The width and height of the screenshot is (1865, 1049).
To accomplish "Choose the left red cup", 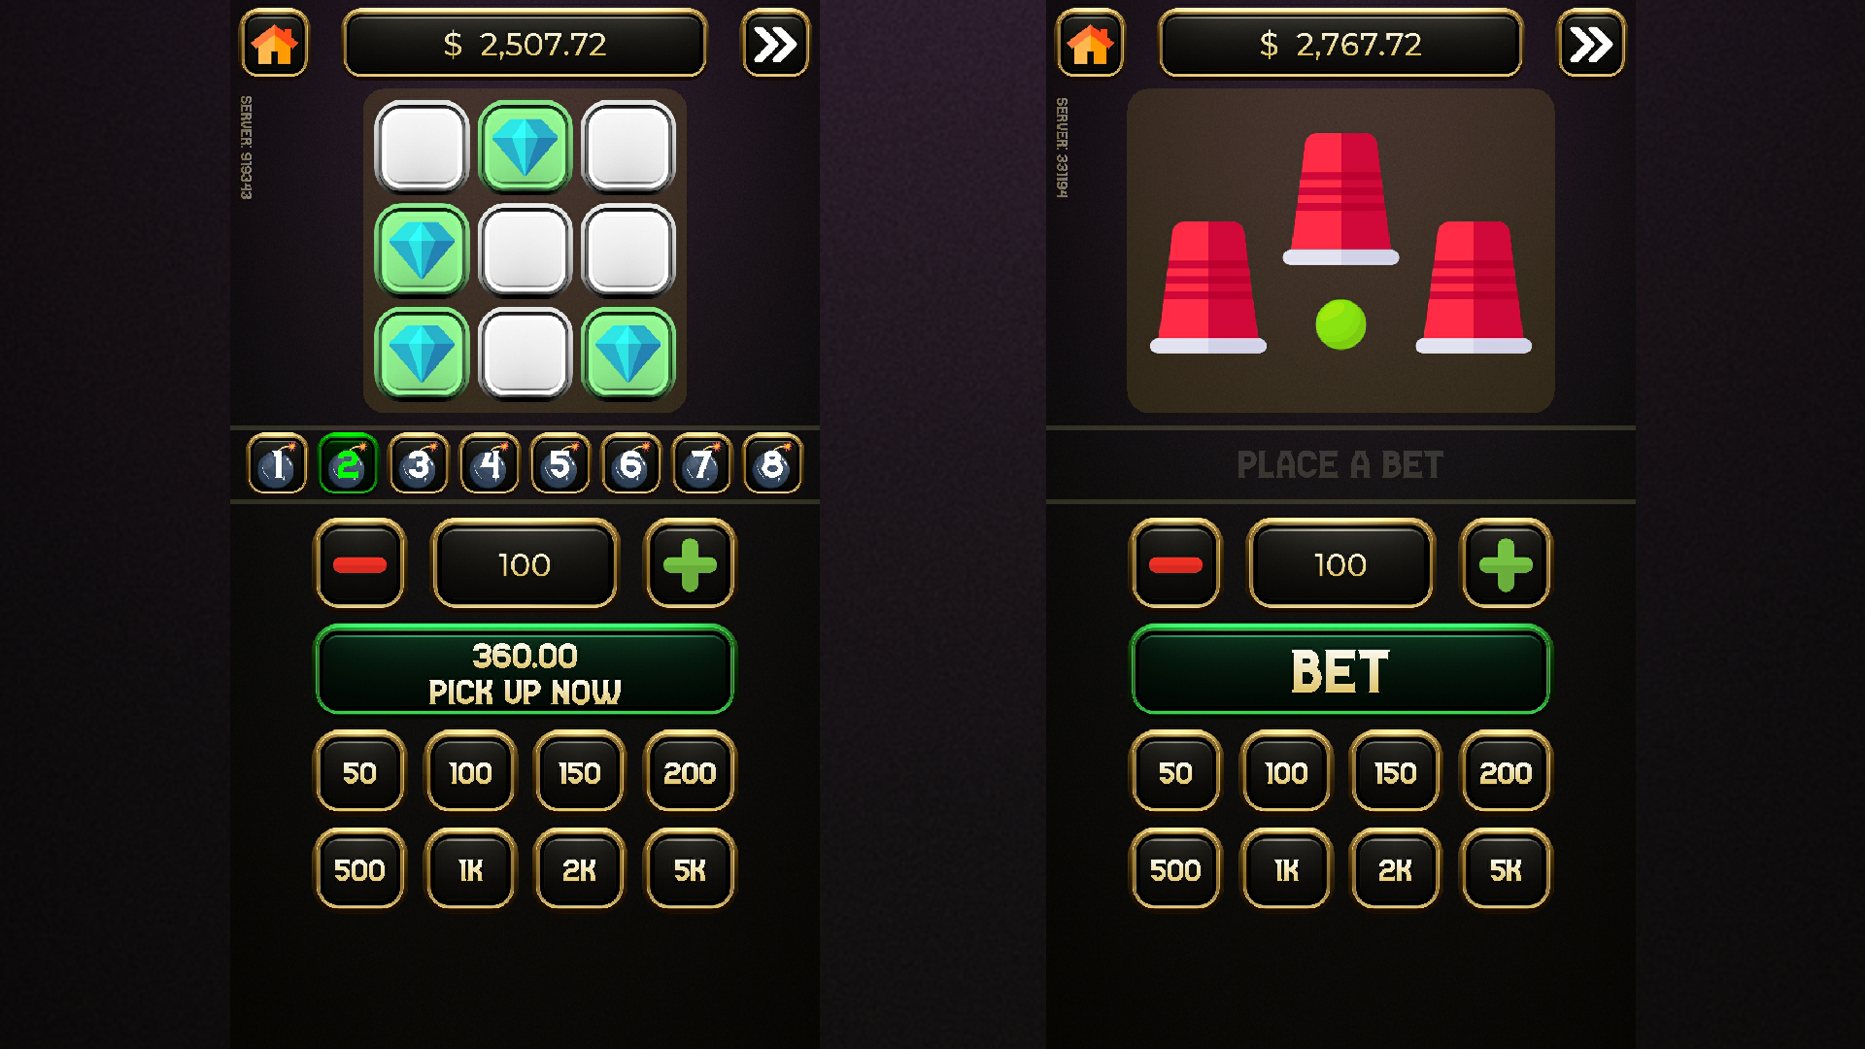I will click(1207, 288).
